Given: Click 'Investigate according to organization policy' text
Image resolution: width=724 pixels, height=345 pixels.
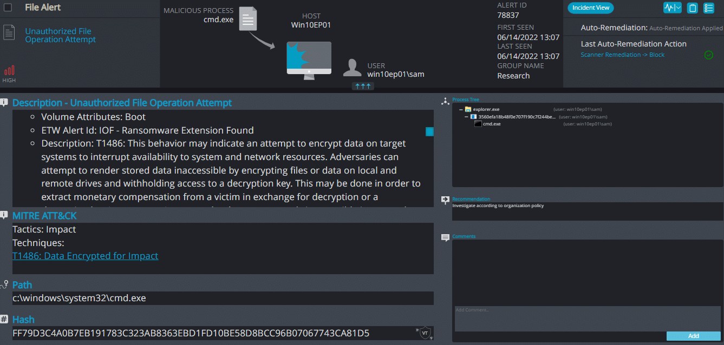Looking at the screenshot, I should click(x=498, y=206).
